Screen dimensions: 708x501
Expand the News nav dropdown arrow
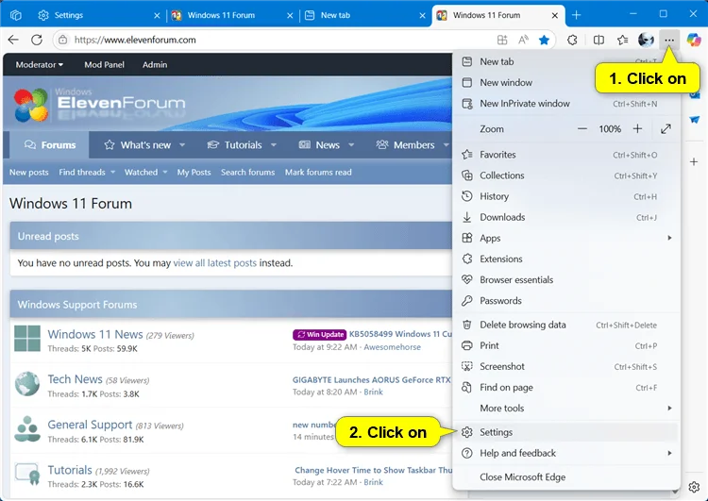351,145
